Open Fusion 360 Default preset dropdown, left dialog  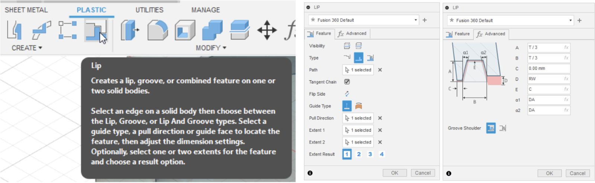click(364, 20)
